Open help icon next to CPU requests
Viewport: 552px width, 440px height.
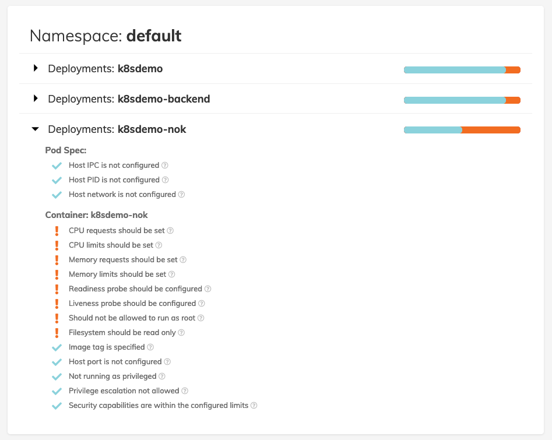pos(171,231)
